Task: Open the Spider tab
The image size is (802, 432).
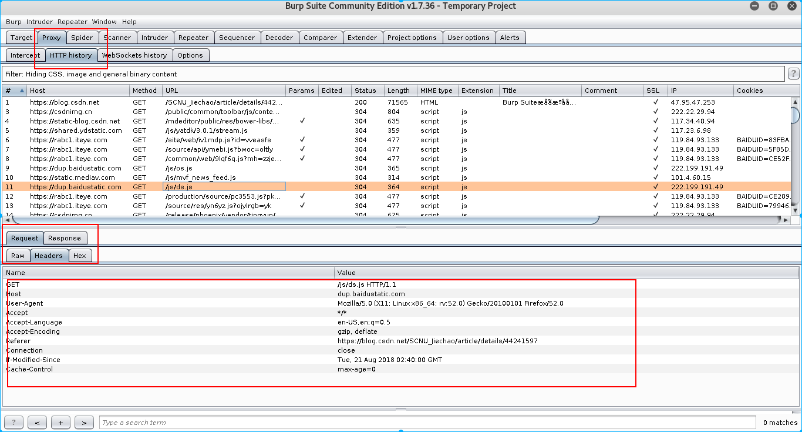Action: click(x=82, y=38)
